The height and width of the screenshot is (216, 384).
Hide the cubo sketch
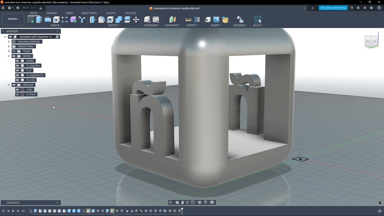[x=17, y=89]
